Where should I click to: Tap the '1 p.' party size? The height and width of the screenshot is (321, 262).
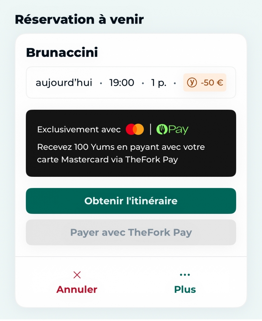[159, 83]
